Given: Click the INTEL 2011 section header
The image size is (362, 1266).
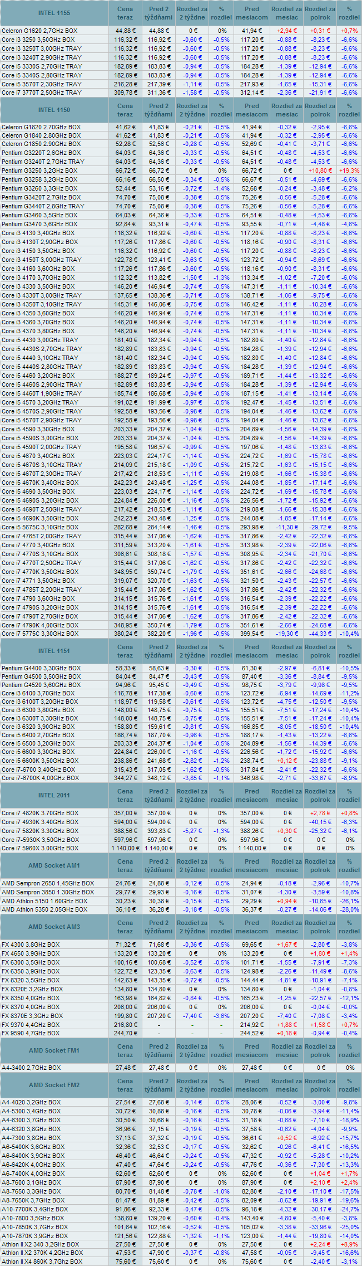Looking at the screenshot, I should (54, 795).
